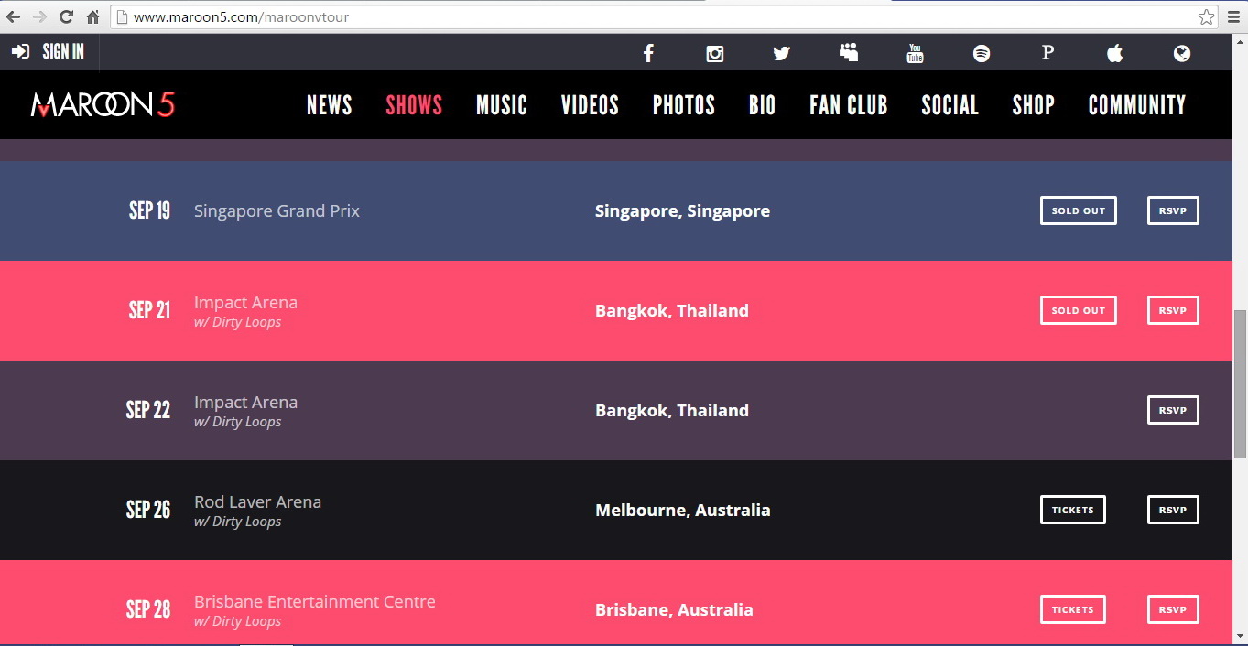Bookmark this page with the star icon
Image resolution: width=1248 pixels, height=646 pixels.
point(1207,16)
